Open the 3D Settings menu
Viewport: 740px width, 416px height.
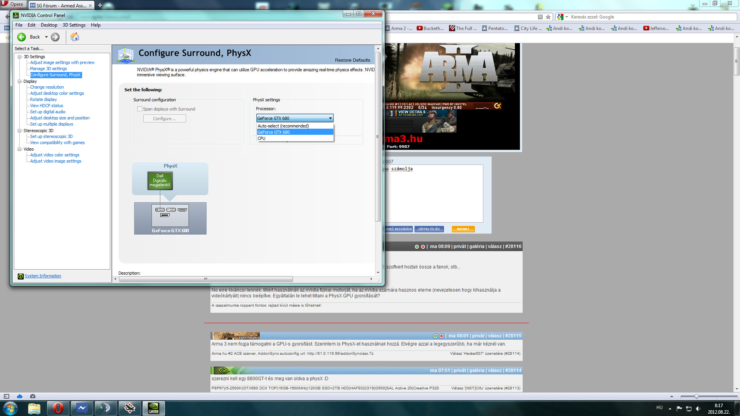[x=74, y=25]
